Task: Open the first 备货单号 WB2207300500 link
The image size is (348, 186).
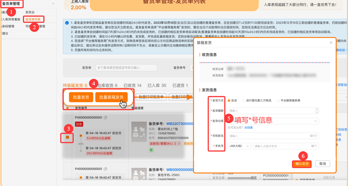Action: 180,124
